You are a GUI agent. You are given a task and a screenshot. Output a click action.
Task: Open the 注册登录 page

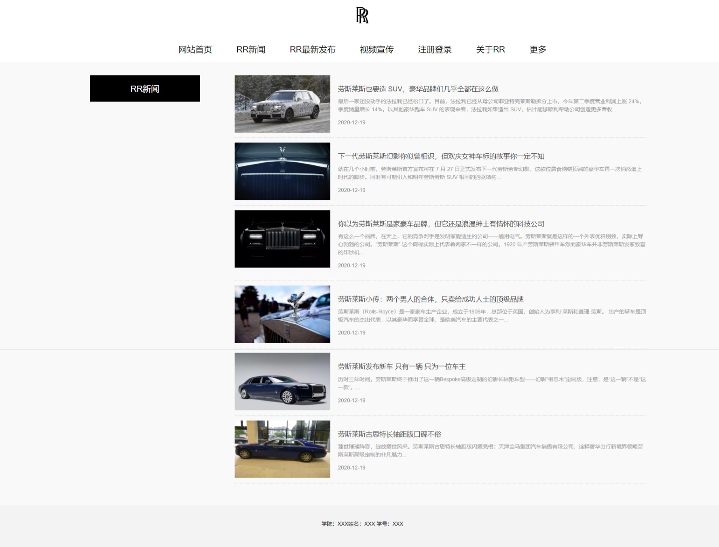pos(434,49)
